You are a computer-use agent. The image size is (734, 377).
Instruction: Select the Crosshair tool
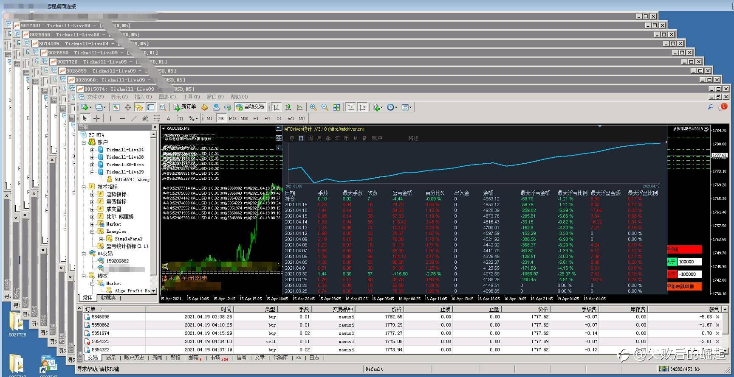click(x=96, y=119)
